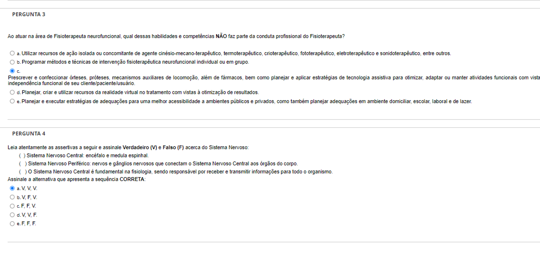Pick answer b. V, F, V.
540x257 pixels.
coord(12,197)
